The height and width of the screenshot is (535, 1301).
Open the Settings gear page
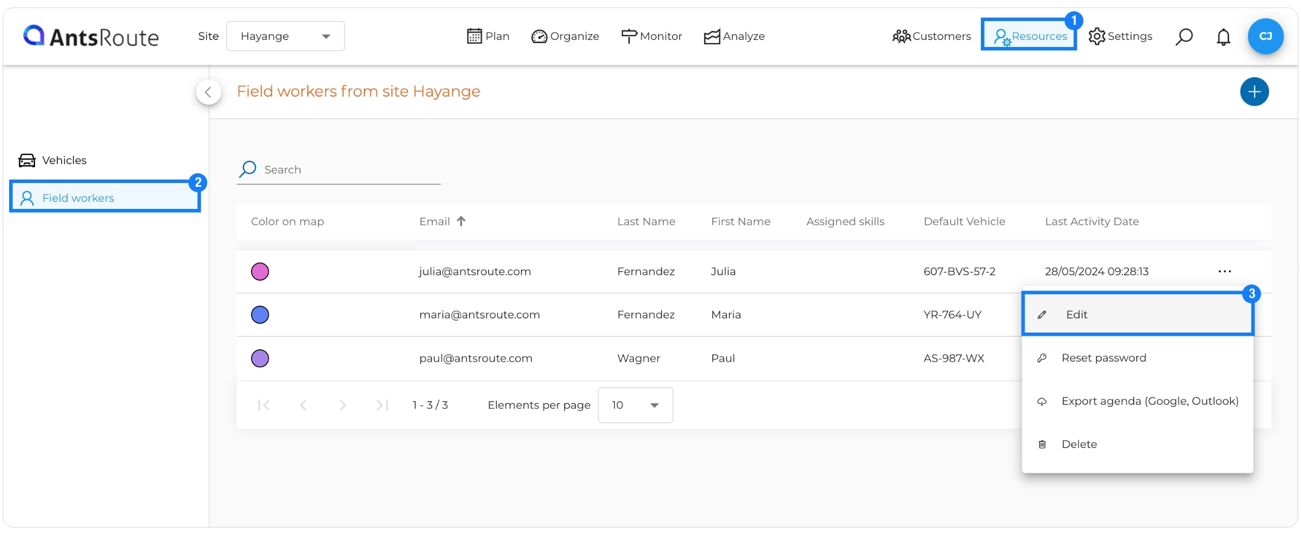coord(1120,36)
